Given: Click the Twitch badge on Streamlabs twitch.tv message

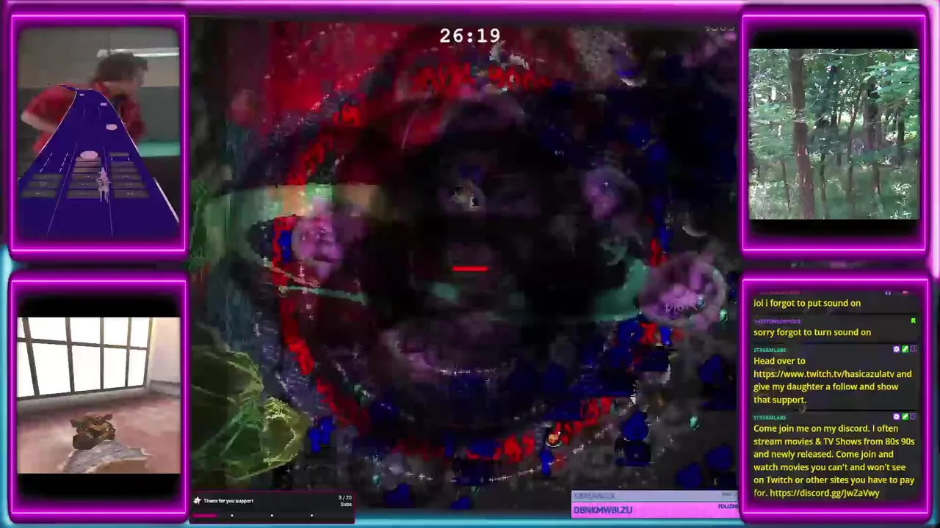Looking at the screenshot, I should (x=913, y=350).
